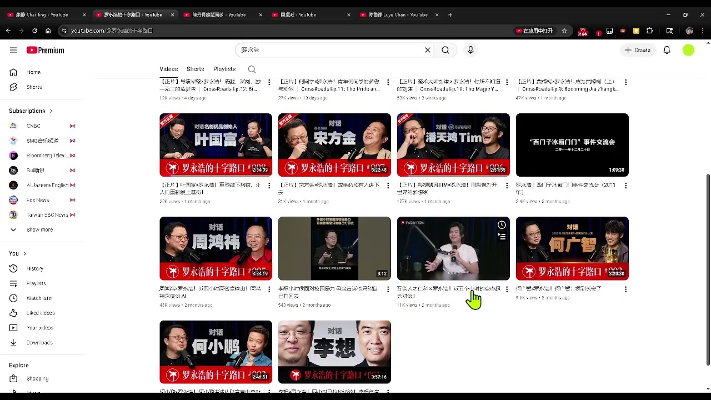This screenshot has height=400, width=711.
Task: Open the hamburger guide menu
Action: (x=13, y=50)
